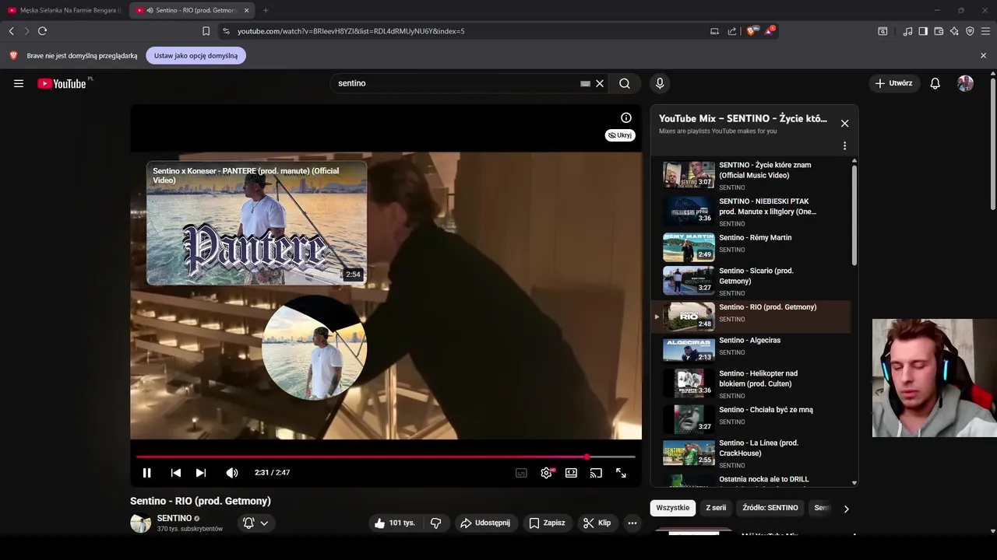Screen dimensions: 997x560
Task: Go back in browser history
Action: (11, 31)
